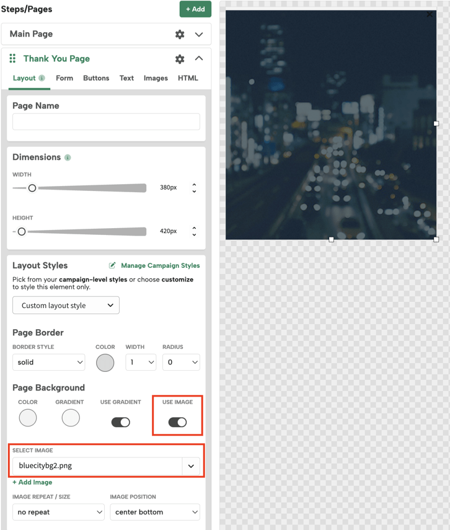450x530 pixels.
Task: Click the Page Name input field
Action: coord(106,121)
